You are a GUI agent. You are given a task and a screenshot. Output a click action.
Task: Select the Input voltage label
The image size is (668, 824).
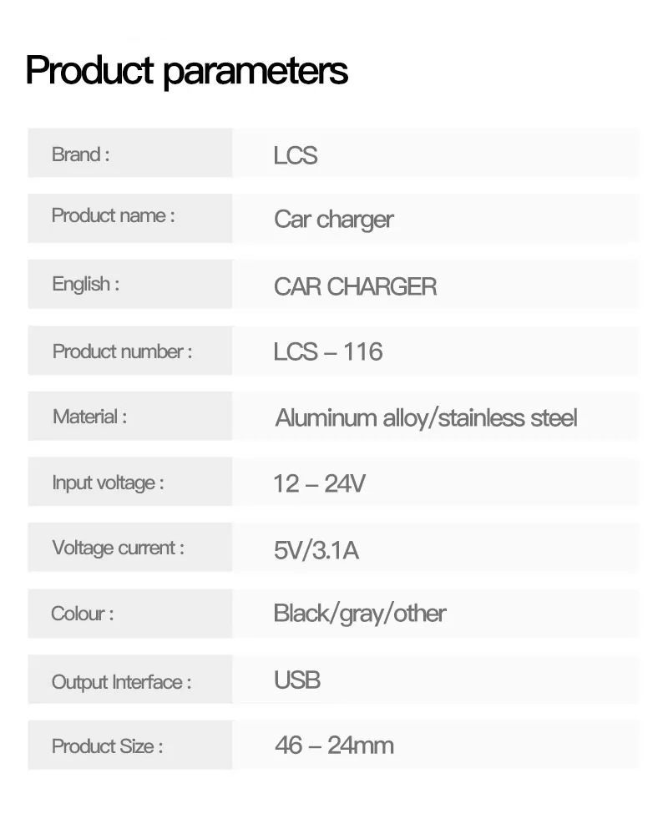click(108, 483)
